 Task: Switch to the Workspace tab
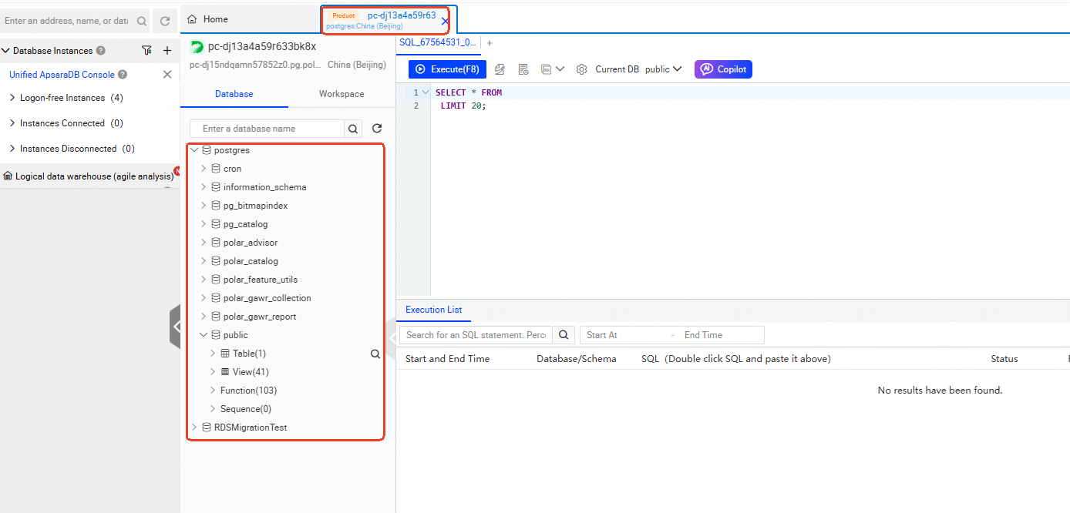(x=342, y=94)
